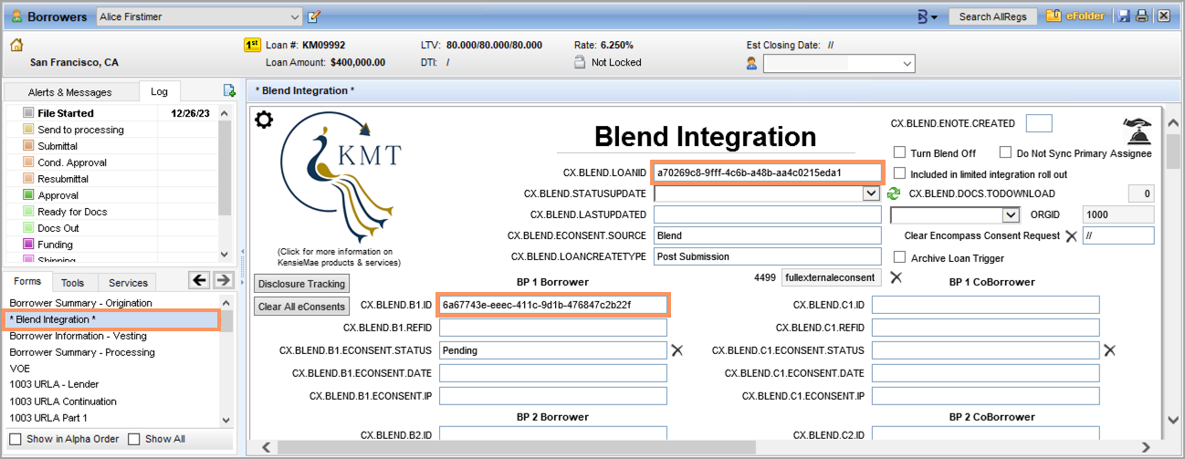Clear Encompass Consent Request X icon
This screenshot has height=459, width=1185.
tap(1071, 235)
